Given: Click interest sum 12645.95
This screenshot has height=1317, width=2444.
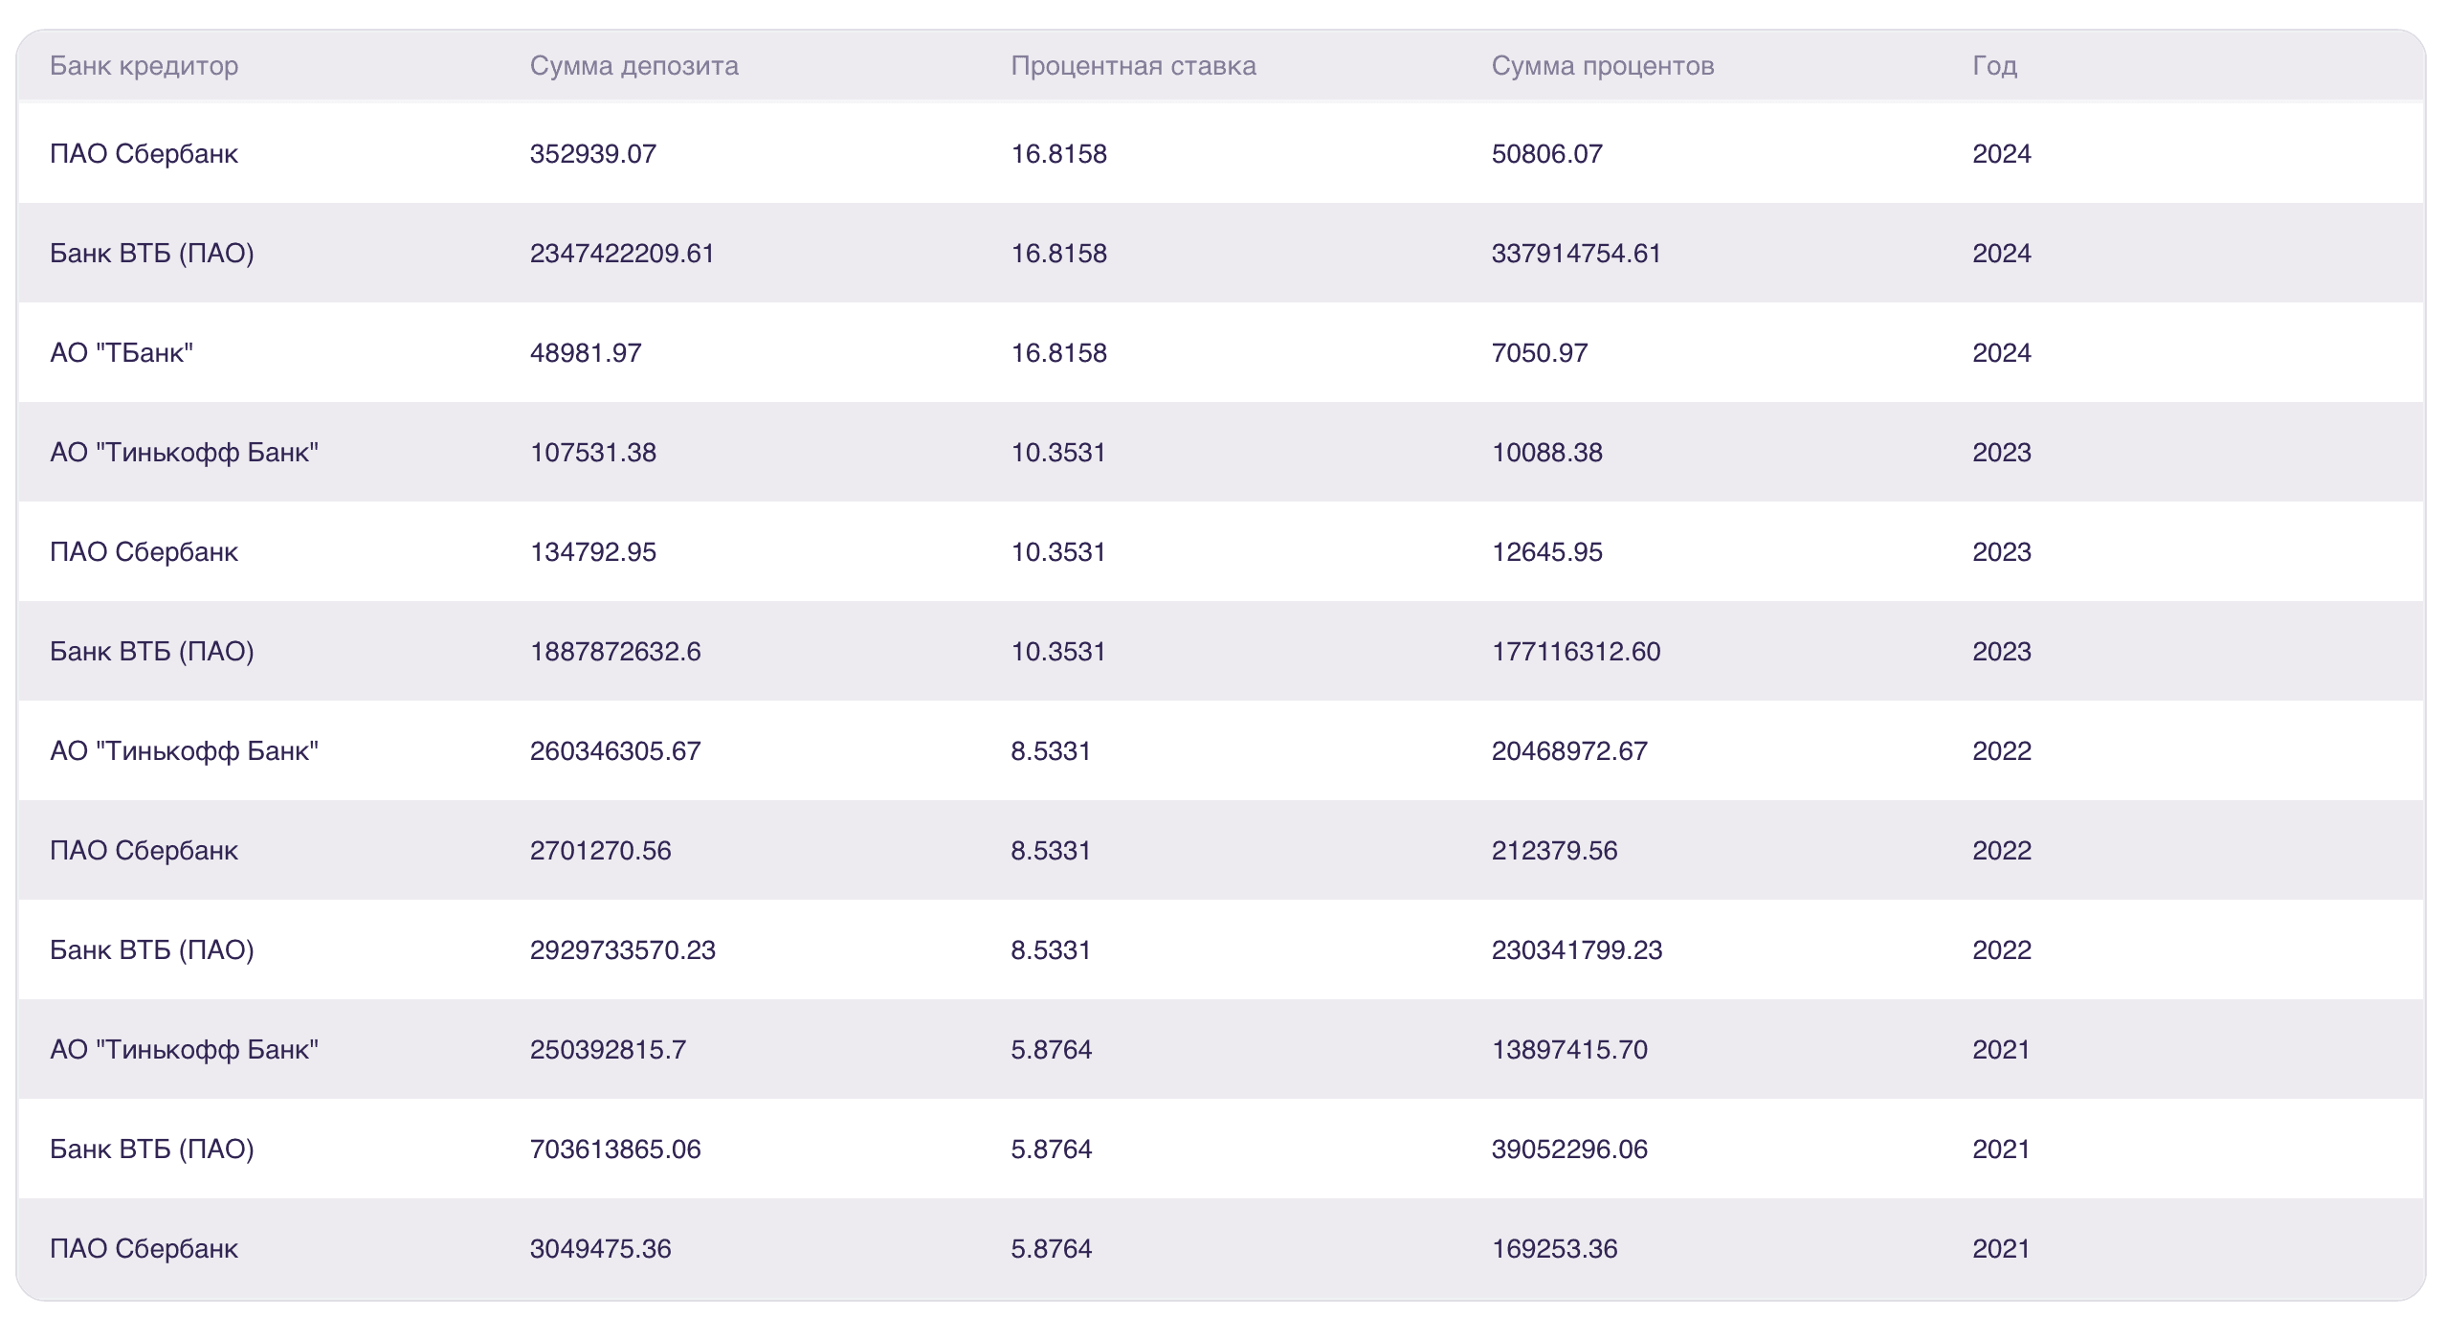Looking at the screenshot, I should tap(1546, 552).
